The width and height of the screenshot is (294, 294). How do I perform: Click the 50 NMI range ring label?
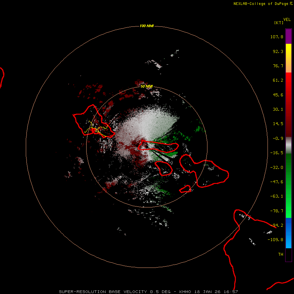pyautogui.click(x=147, y=86)
